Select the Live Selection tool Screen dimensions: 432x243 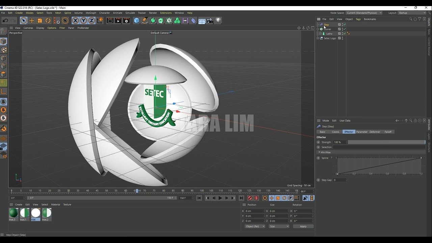click(x=23, y=21)
